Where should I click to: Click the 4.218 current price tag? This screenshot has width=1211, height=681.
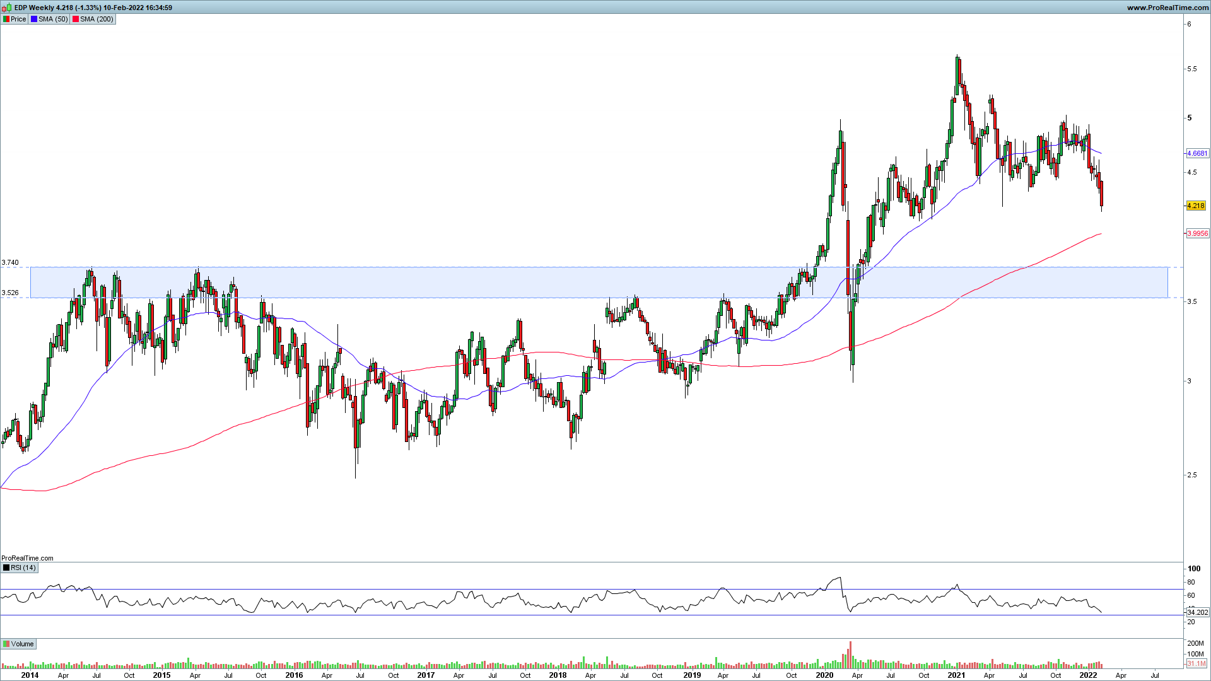click(x=1195, y=206)
